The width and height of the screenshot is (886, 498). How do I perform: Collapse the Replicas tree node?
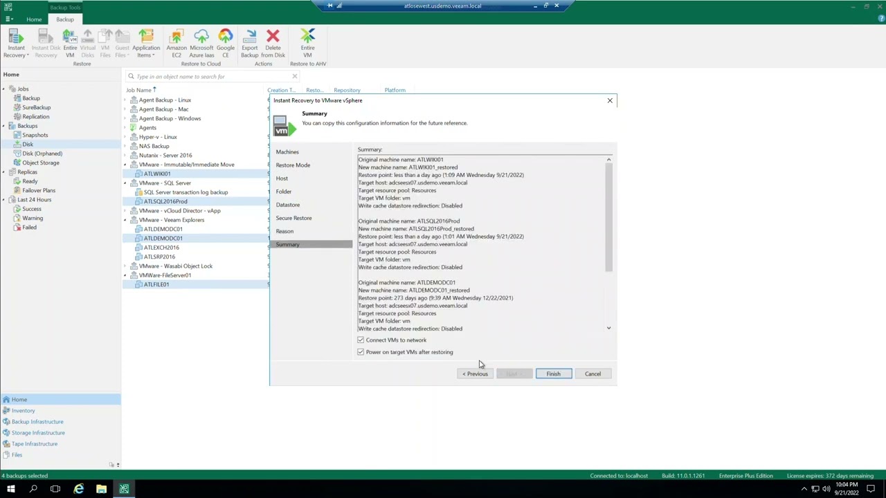tap(3, 172)
